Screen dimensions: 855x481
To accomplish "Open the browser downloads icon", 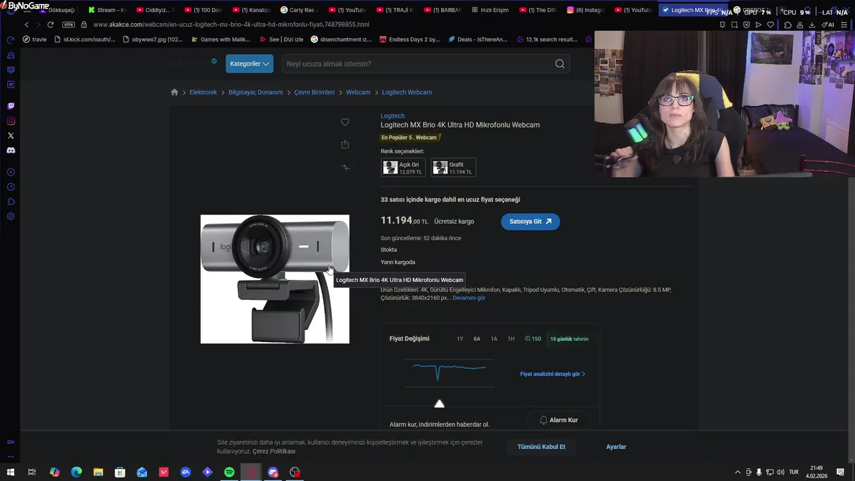I will [812, 25].
